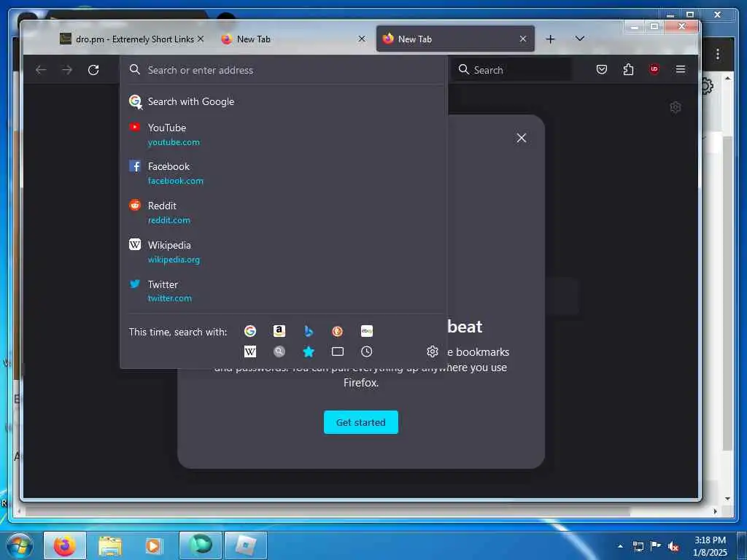Viewport: 747px width, 560px height.
Task: Click the separate Search box
Action: (x=511, y=70)
